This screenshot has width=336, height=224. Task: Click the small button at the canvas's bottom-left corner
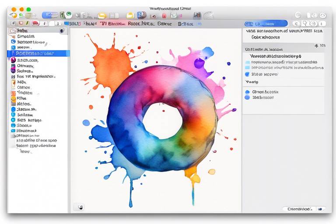79,207
